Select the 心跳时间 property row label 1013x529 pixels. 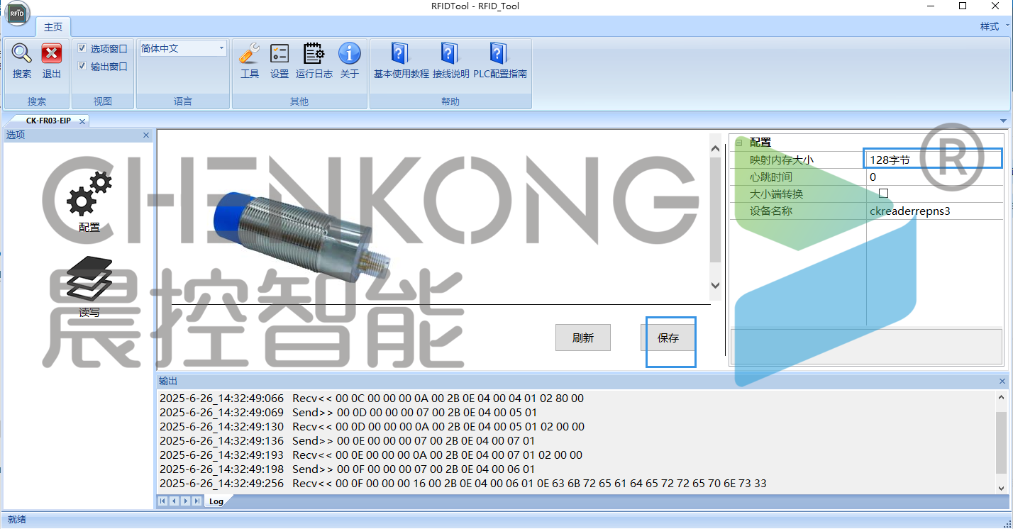point(771,177)
